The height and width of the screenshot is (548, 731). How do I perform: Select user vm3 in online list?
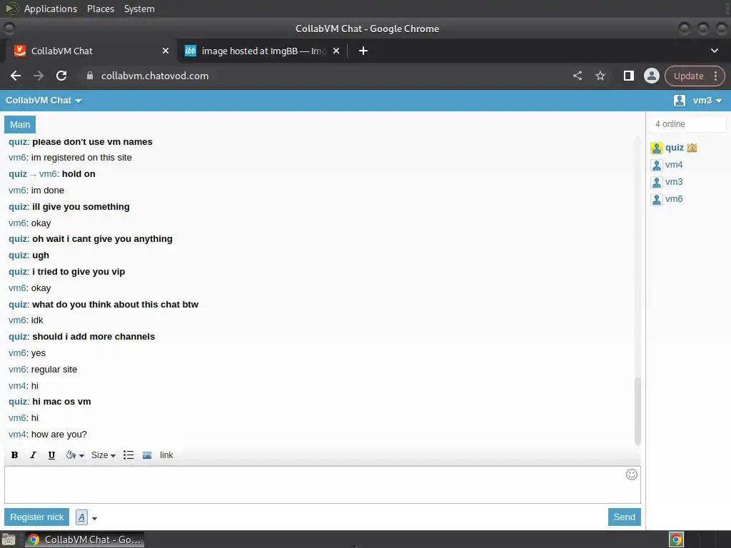click(674, 182)
